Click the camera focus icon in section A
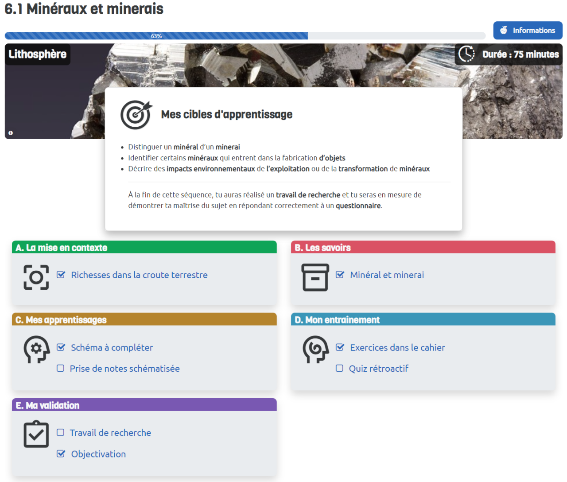567x482 pixels. [x=36, y=277]
